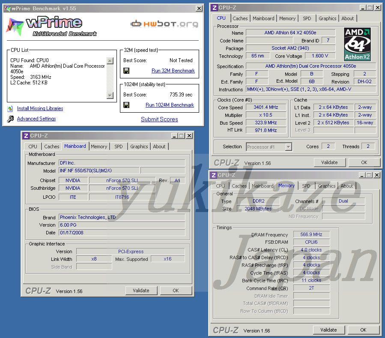
Task: Click the save icon for the 32M benchmark score
Action: tap(126, 71)
